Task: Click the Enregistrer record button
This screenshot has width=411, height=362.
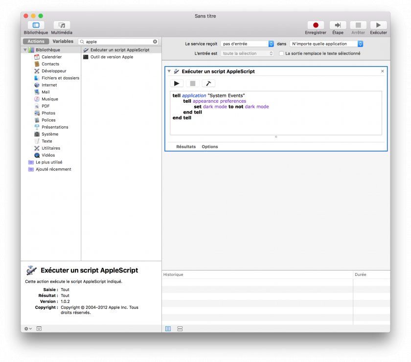Action: 316,25
